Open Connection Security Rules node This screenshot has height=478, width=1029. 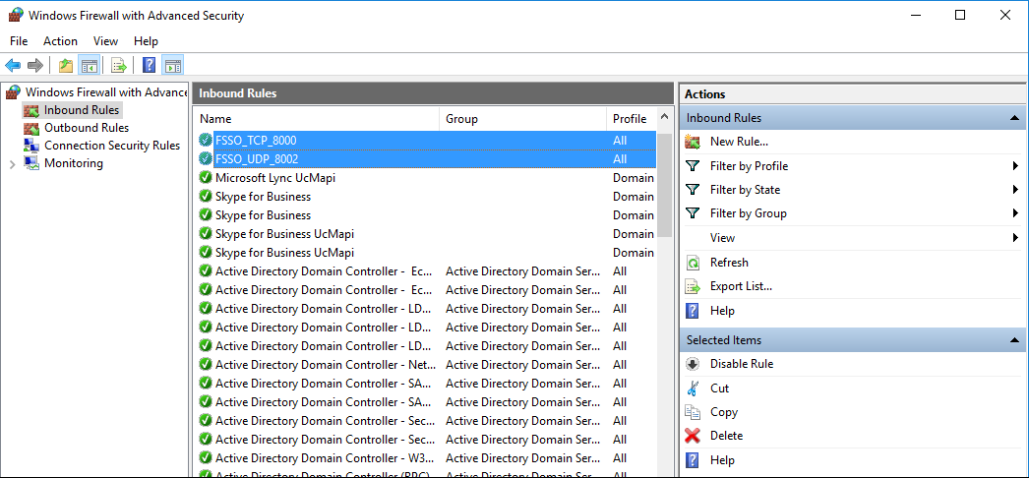111,146
